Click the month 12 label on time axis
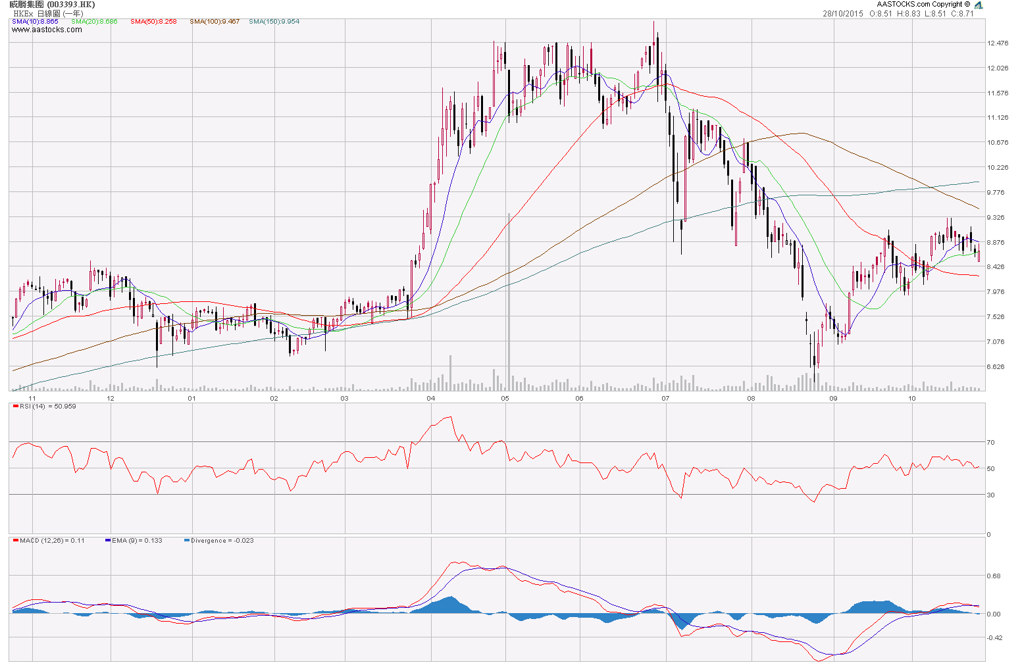The height and width of the screenshot is (671, 1020). tap(111, 399)
